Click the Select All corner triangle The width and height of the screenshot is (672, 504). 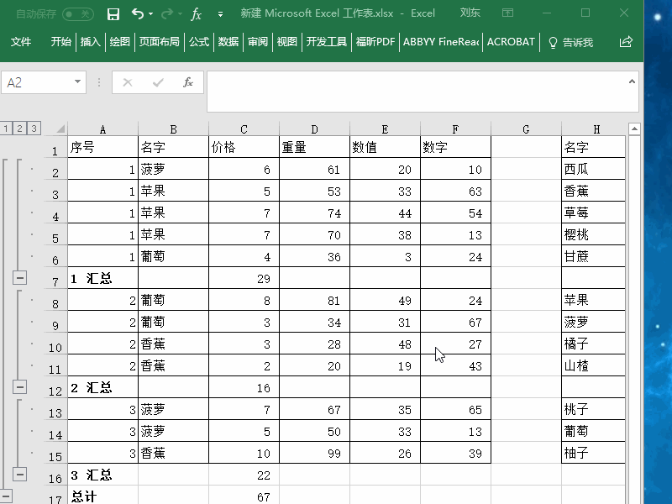click(60, 129)
